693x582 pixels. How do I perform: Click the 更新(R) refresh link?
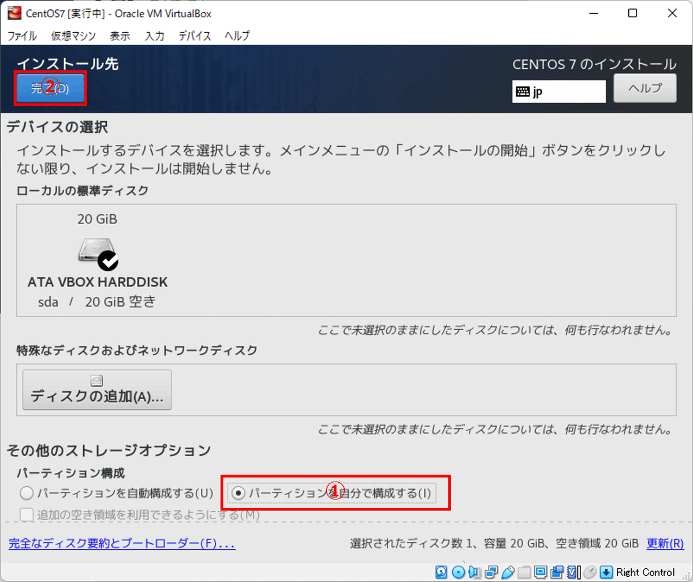pos(665,543)
